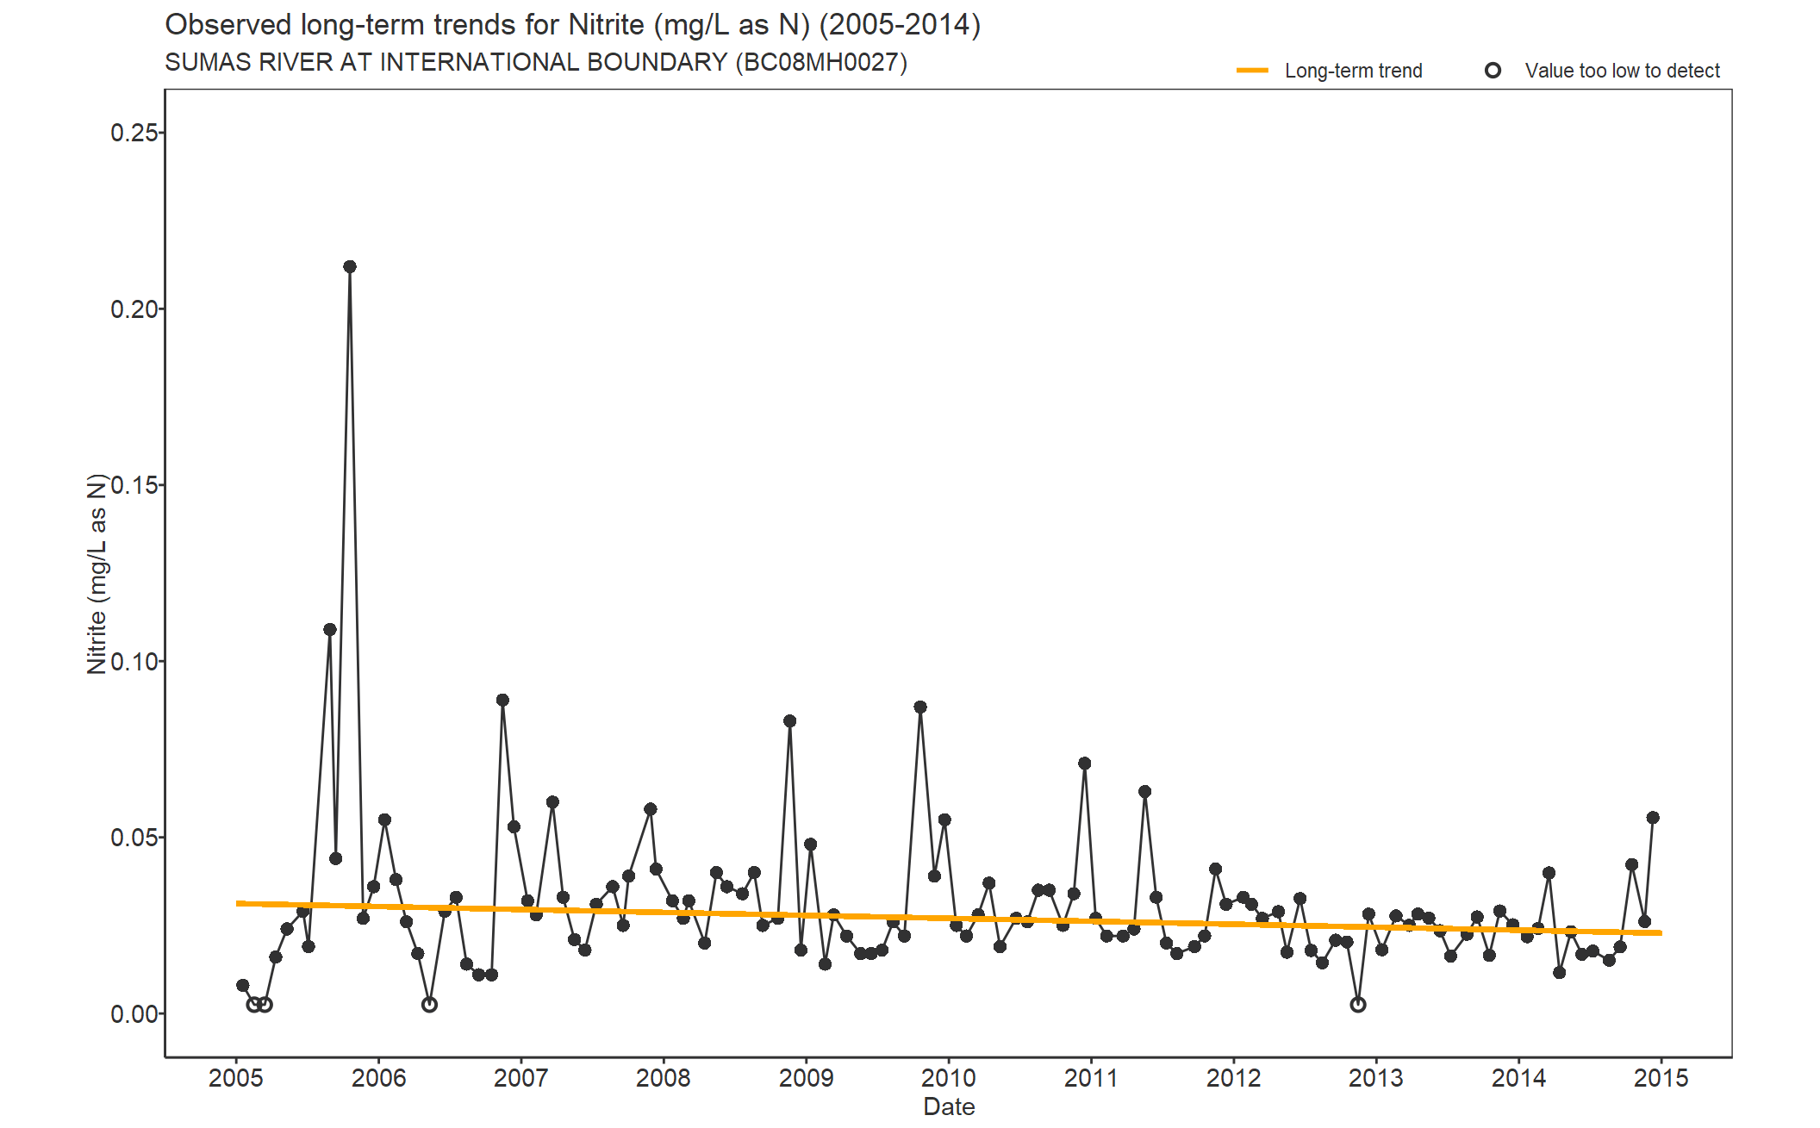
Task: Click the open-circle 'too low to detect' legend icon
Action: click(x=1493, y=71)
